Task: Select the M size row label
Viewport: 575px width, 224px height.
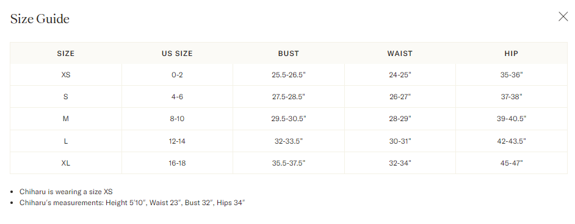Action: point(66,119)
